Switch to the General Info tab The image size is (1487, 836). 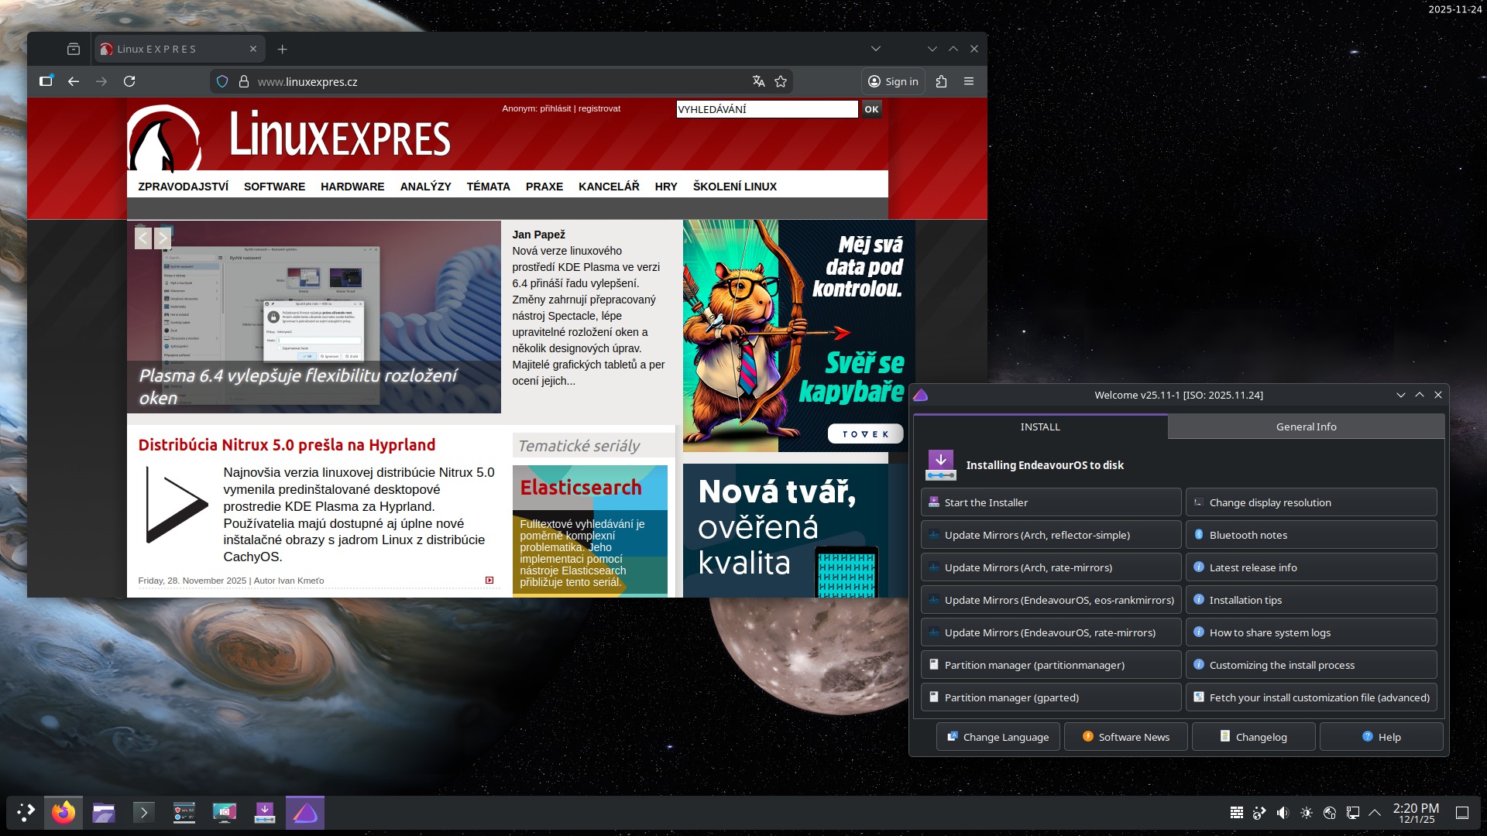(1306, 427)
